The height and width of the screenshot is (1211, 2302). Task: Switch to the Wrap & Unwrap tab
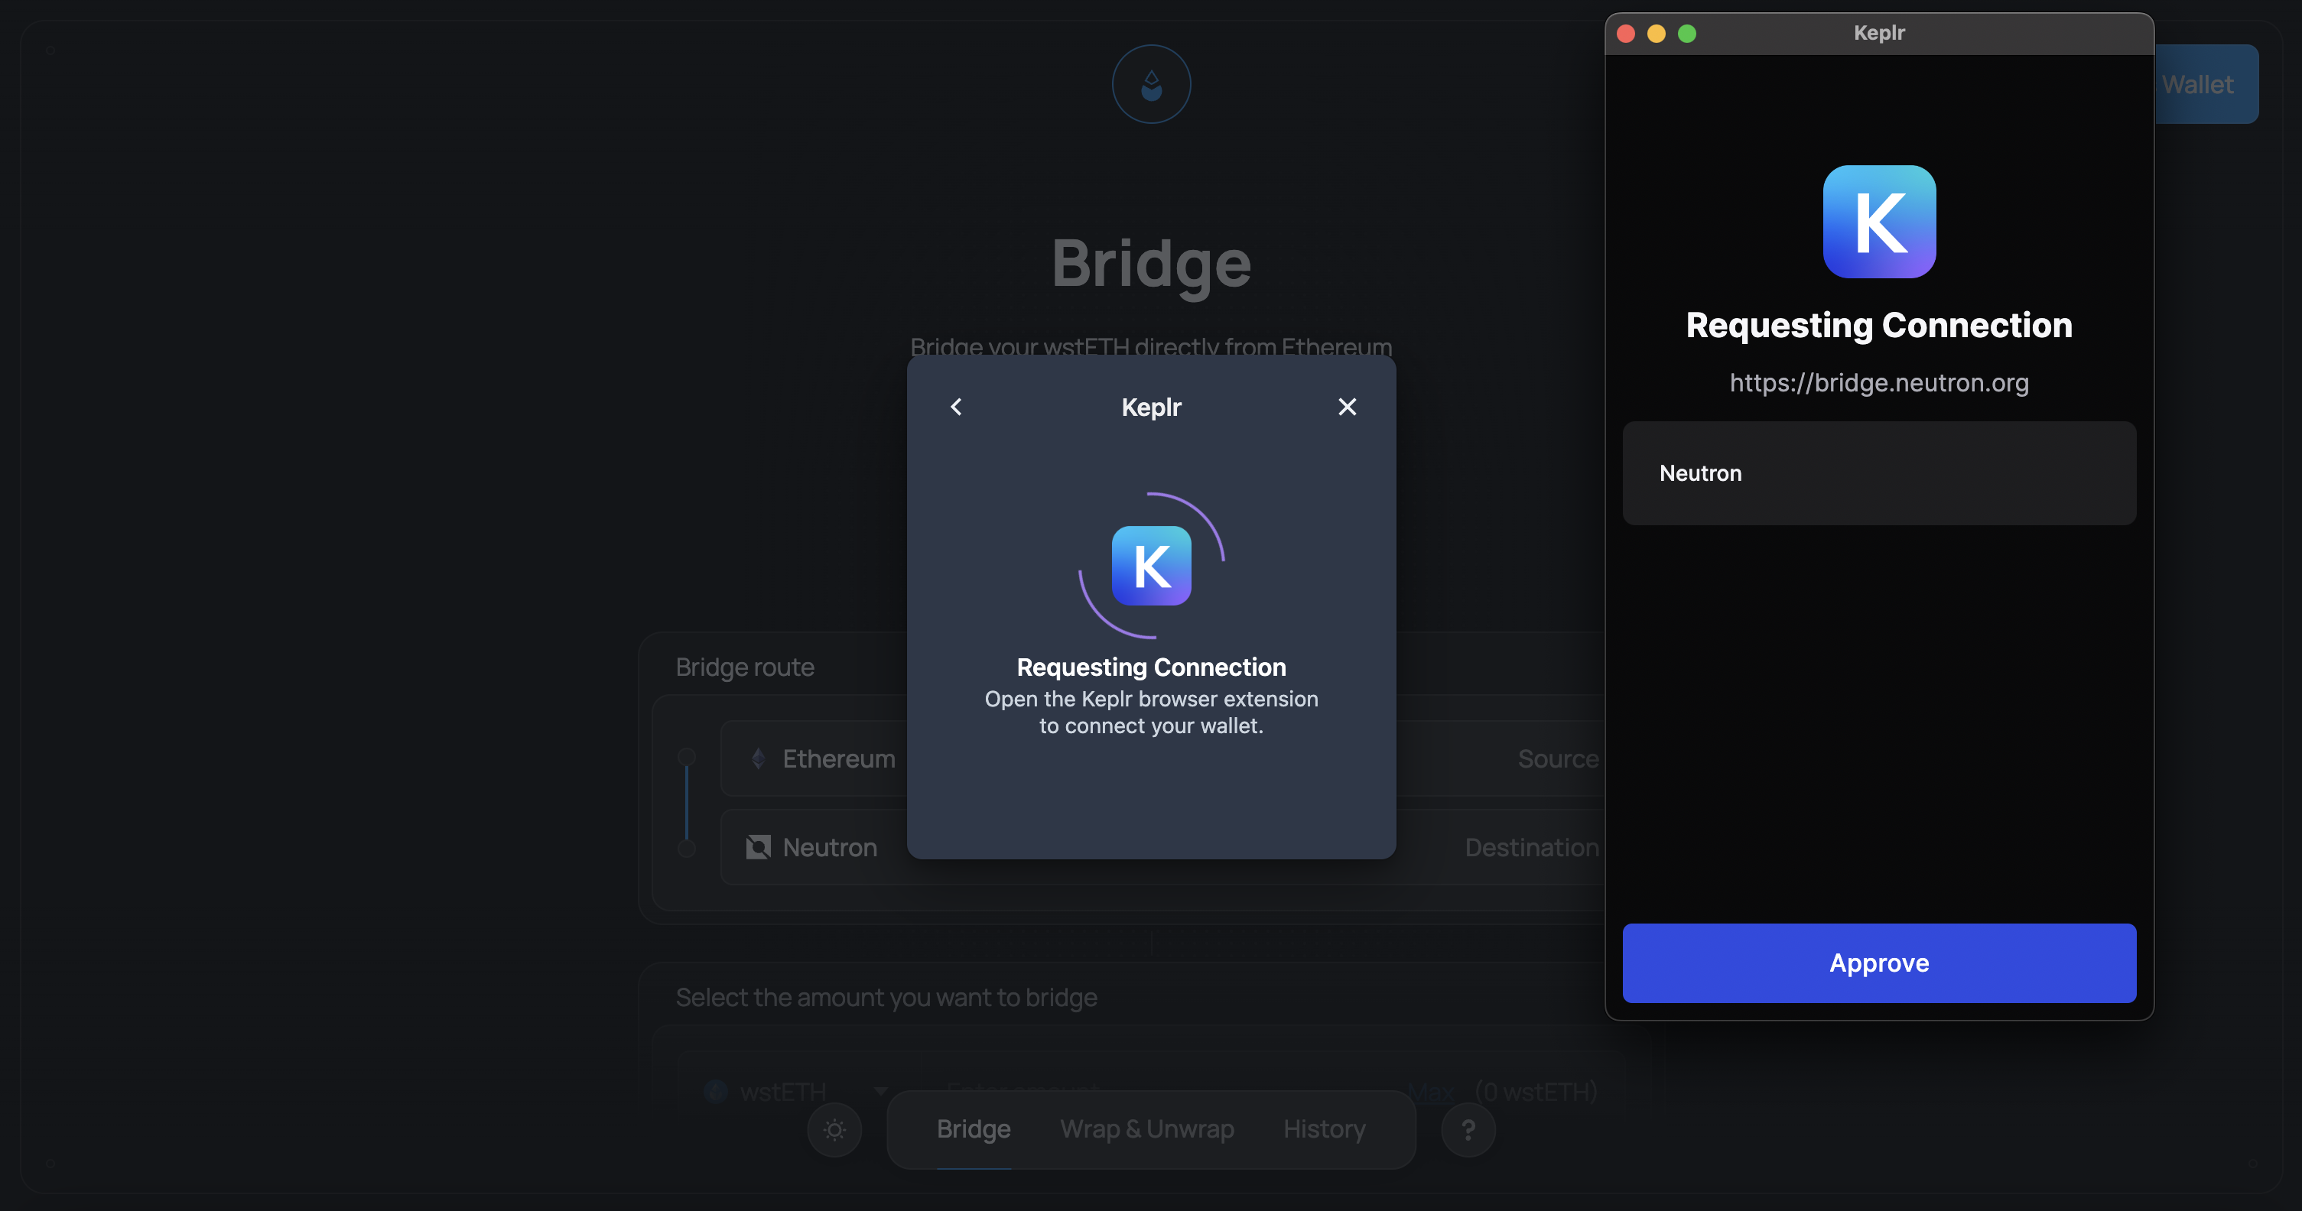pos(1146,1129)
